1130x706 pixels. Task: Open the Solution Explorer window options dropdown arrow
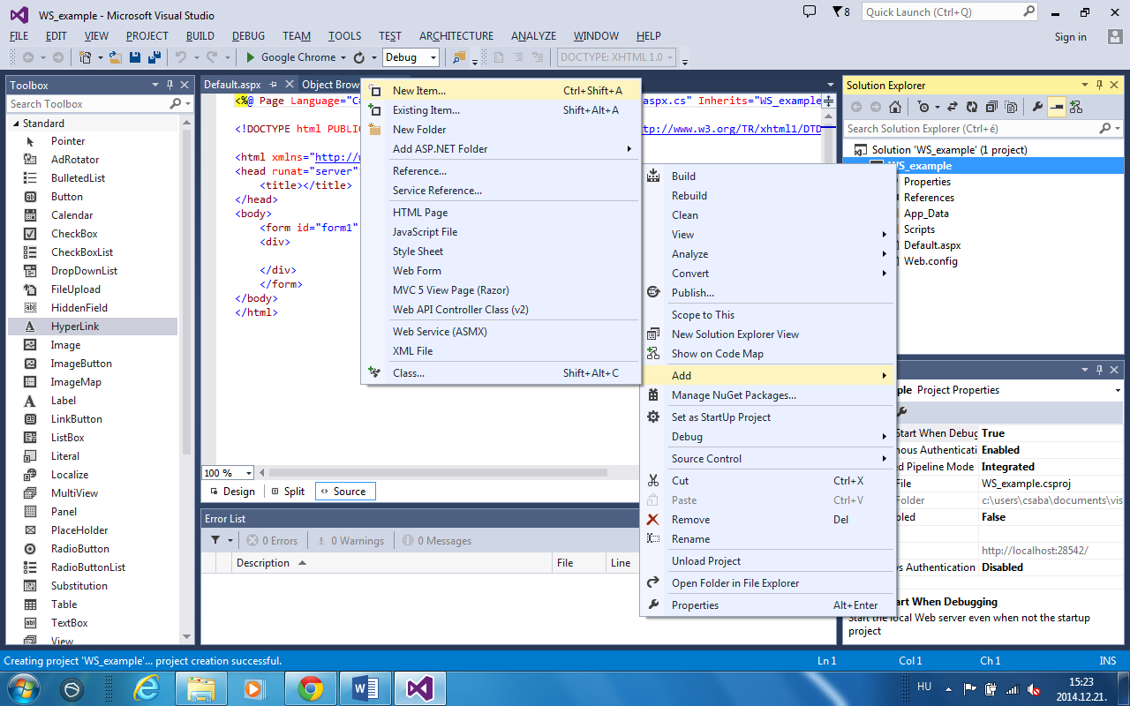tap(1085, 85)
